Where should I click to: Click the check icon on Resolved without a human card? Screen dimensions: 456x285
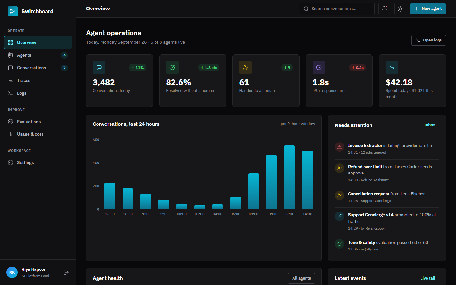(172, 67)
